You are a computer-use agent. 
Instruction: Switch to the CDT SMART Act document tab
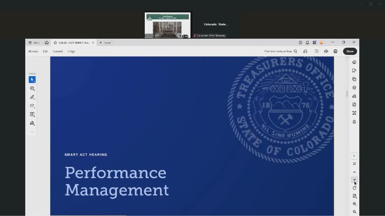pyautogui.click(x=73, y=43)
